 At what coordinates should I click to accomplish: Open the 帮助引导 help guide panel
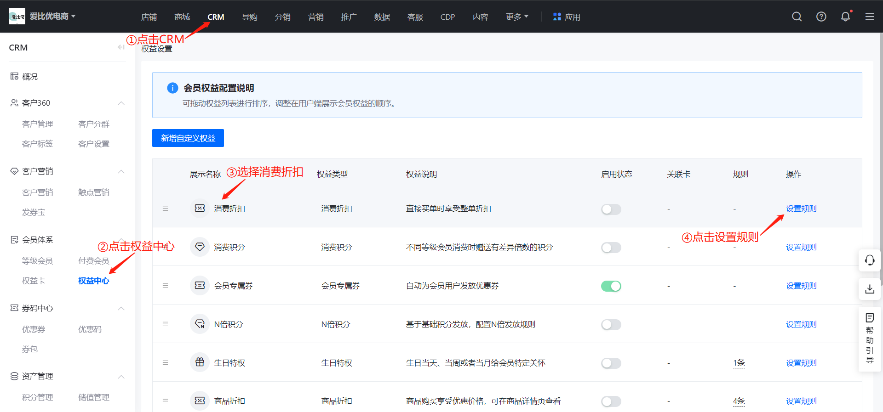(870, 339)
